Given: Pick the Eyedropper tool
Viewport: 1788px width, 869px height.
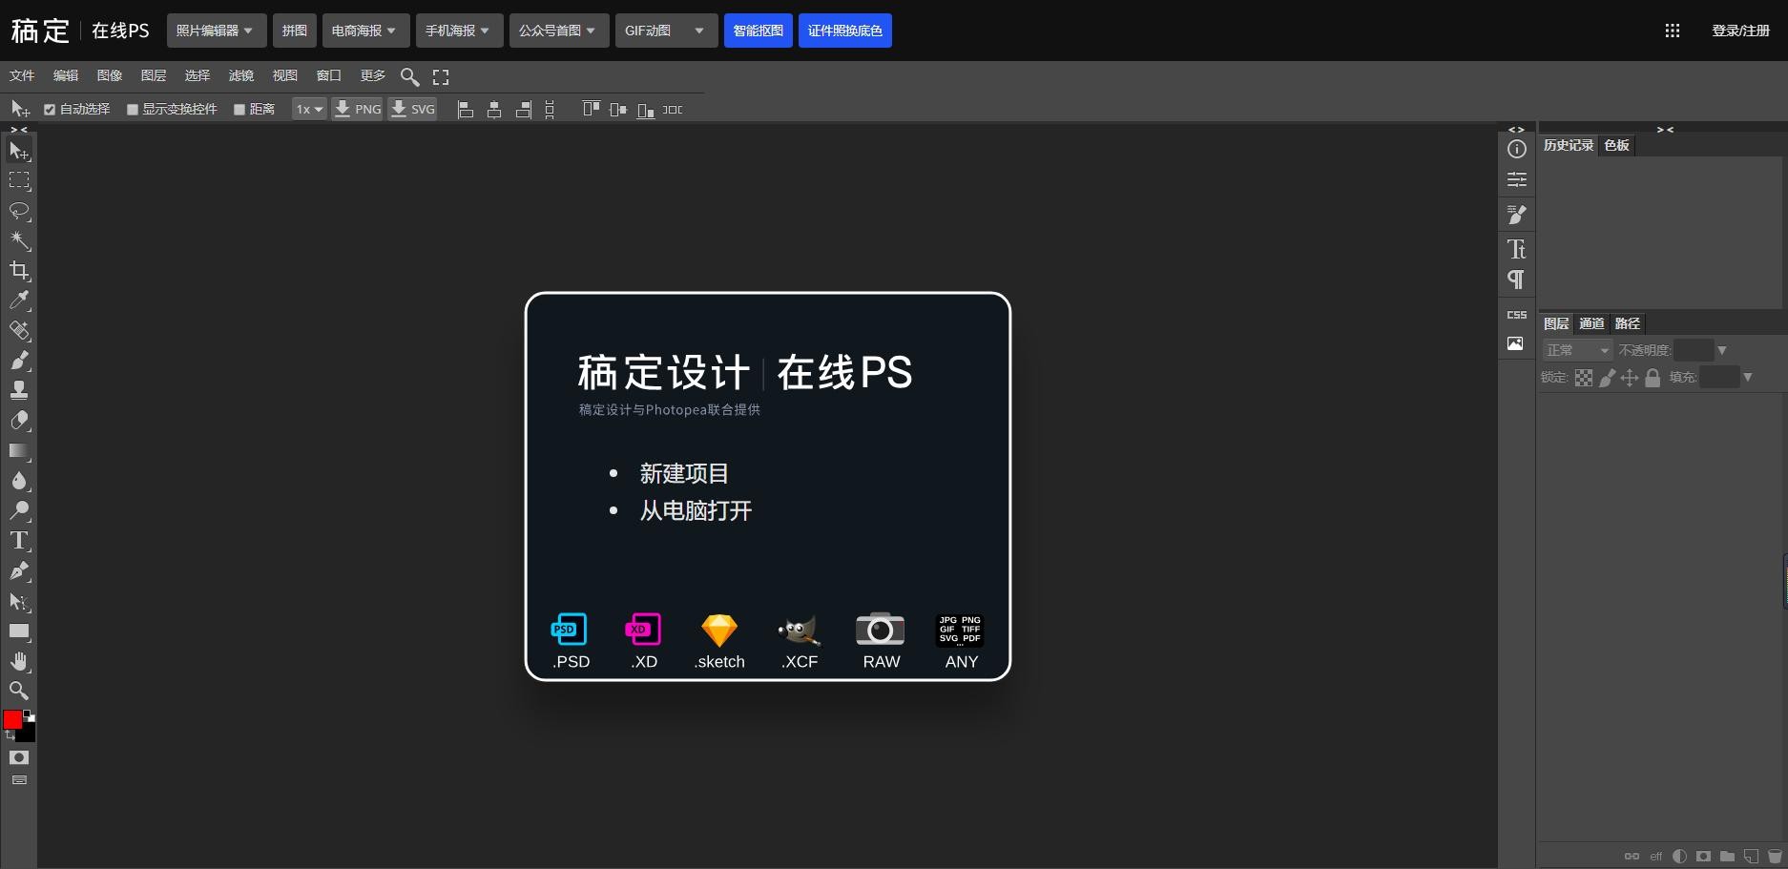Looking at the screenshot, I should 19,300.
